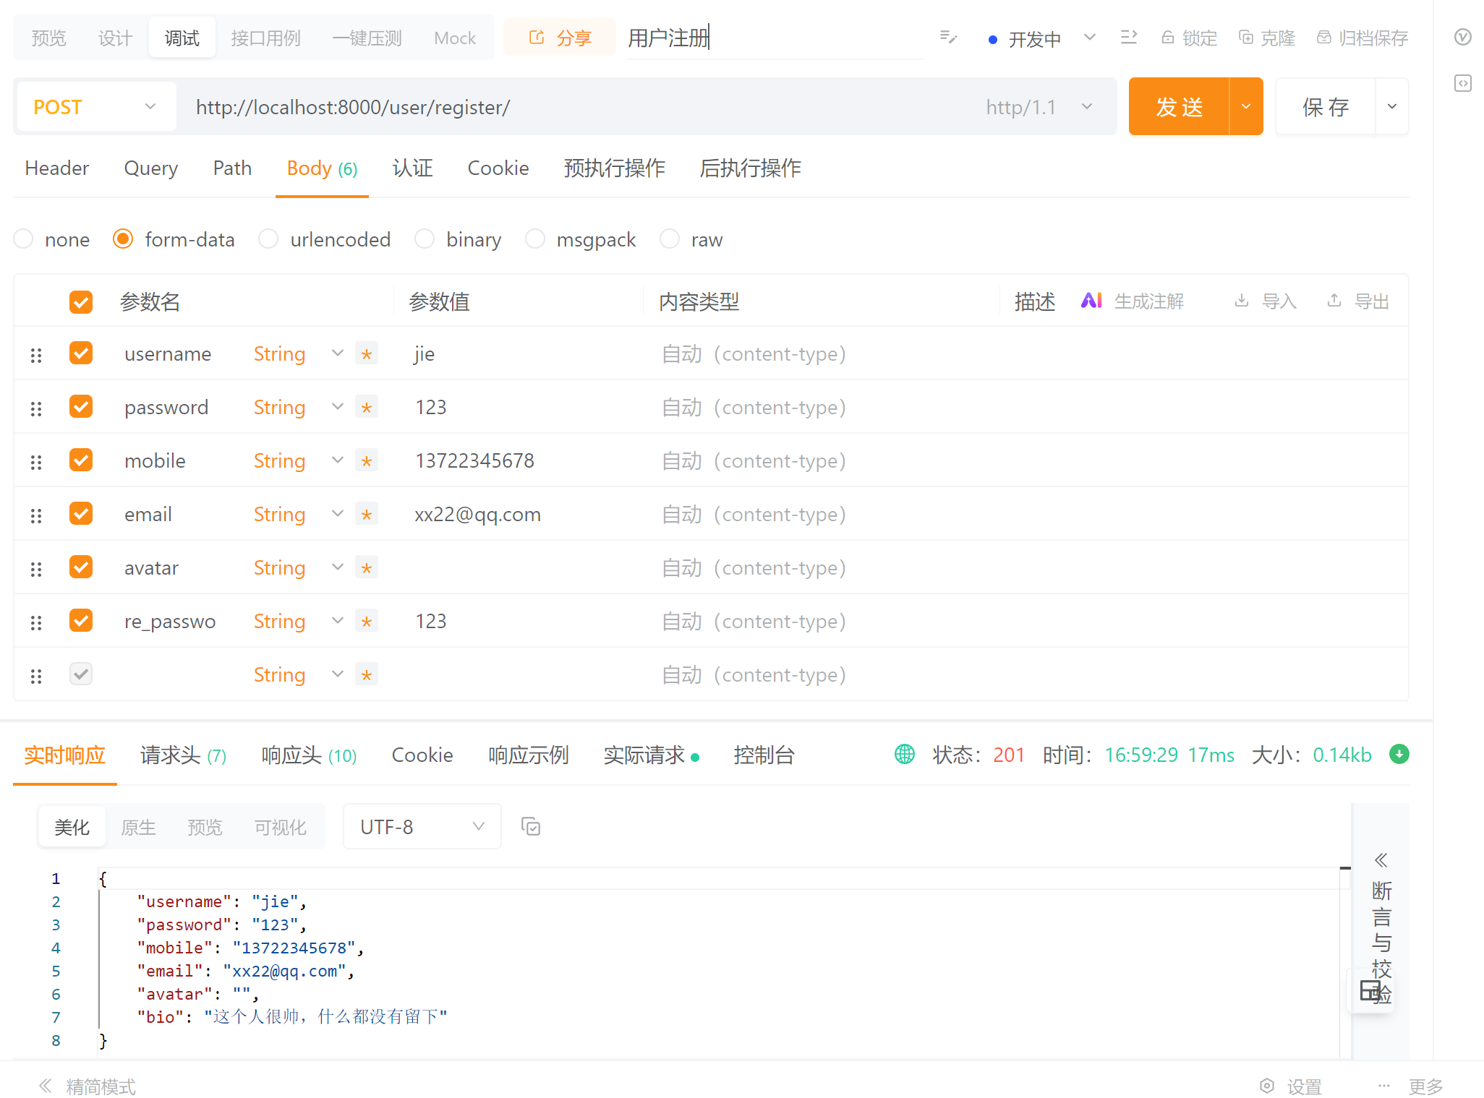Screen dimensions: 1484x1098
Task: Uncheck the password parameter checkbox
Action: 81,407
